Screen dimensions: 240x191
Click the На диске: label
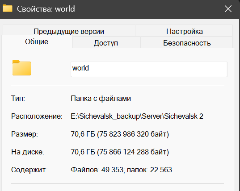[x=28, y=152]
